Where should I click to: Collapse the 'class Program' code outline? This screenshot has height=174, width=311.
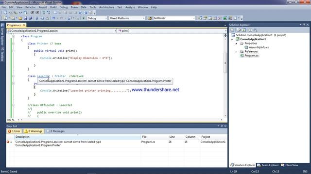click(13, 36)
